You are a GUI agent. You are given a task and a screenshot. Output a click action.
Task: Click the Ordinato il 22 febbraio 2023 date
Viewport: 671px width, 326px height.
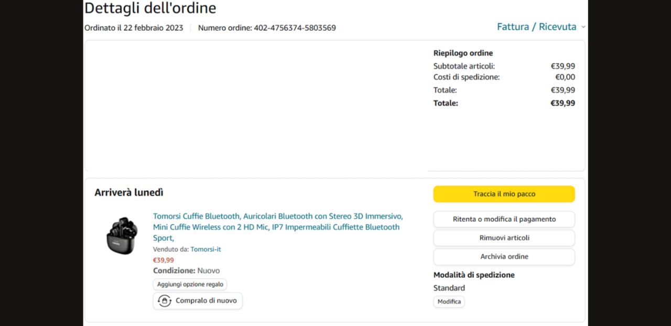point(134,28)
